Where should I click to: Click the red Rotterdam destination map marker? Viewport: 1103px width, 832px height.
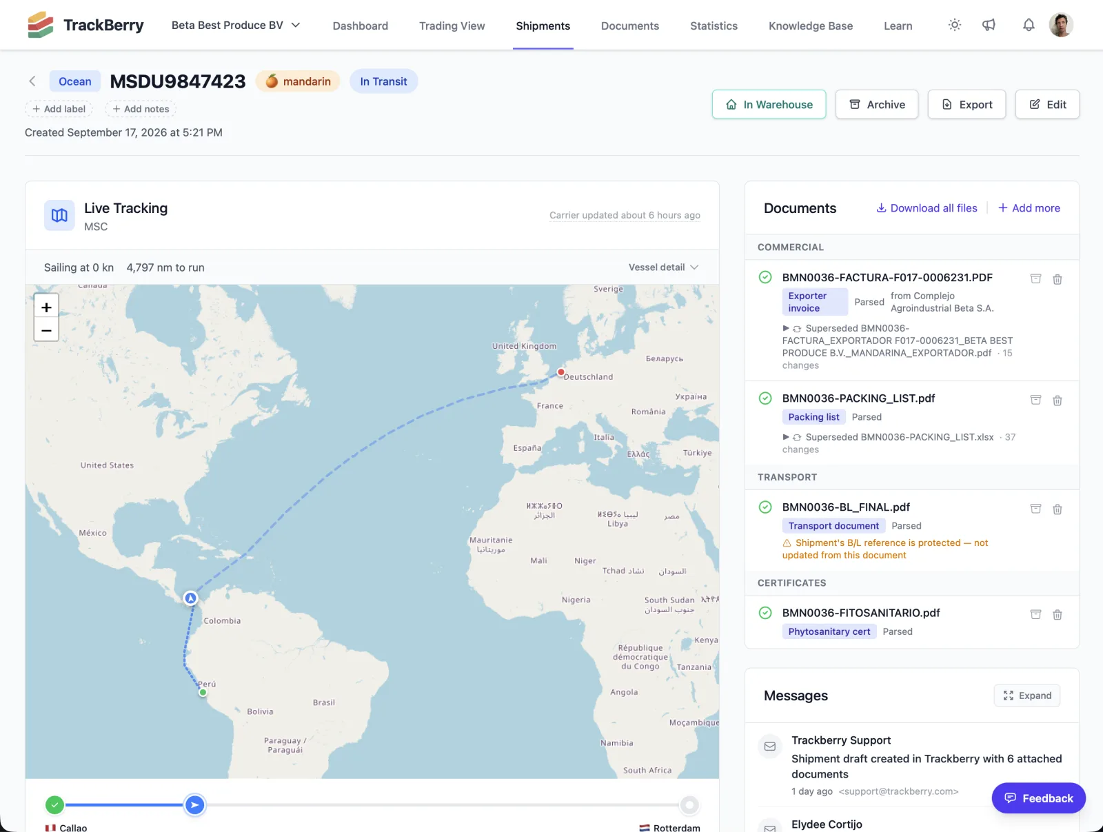click(561, 372)
